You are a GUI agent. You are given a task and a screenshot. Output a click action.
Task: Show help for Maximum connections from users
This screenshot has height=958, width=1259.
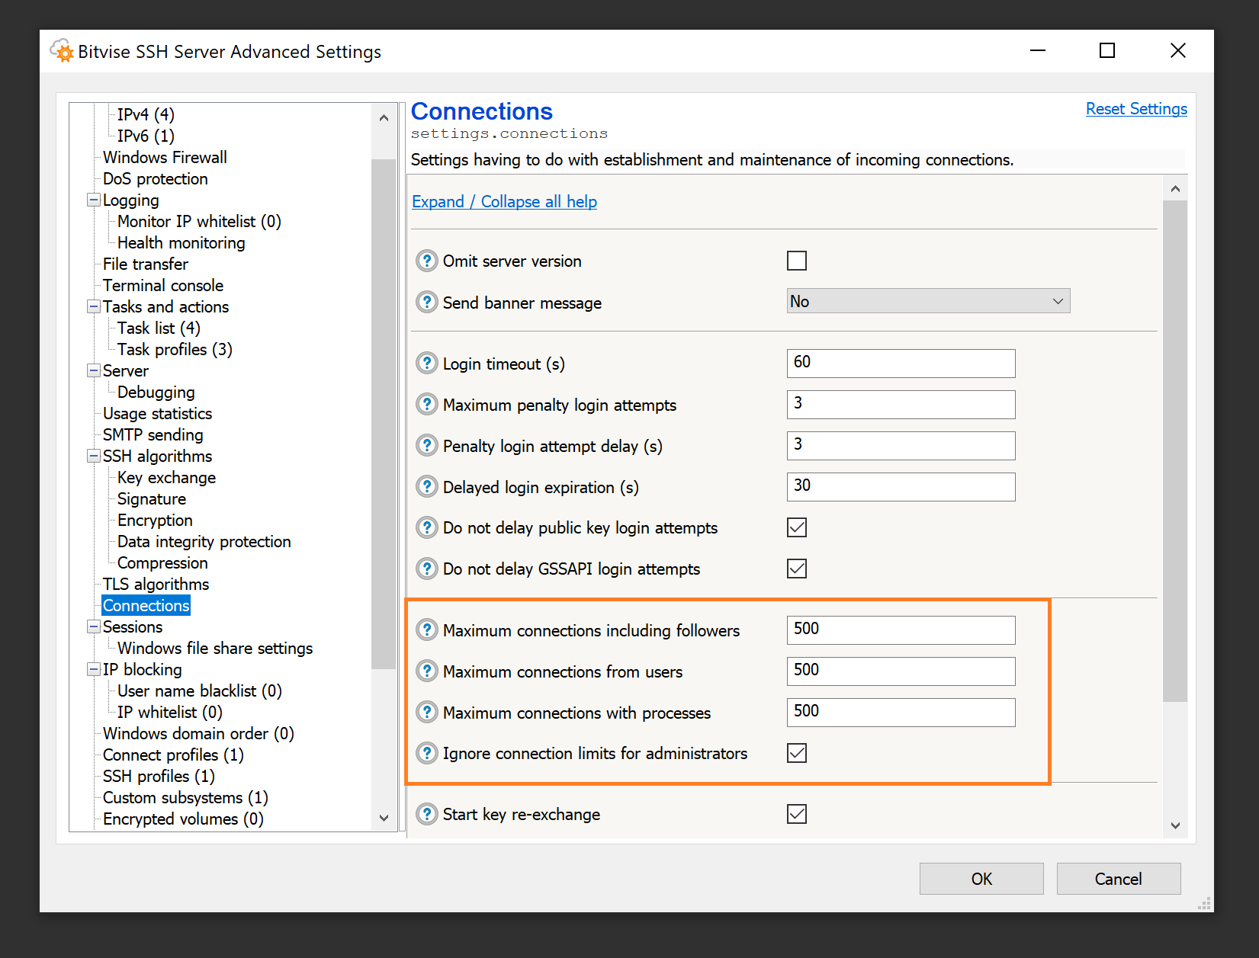[x=426, y=671]
